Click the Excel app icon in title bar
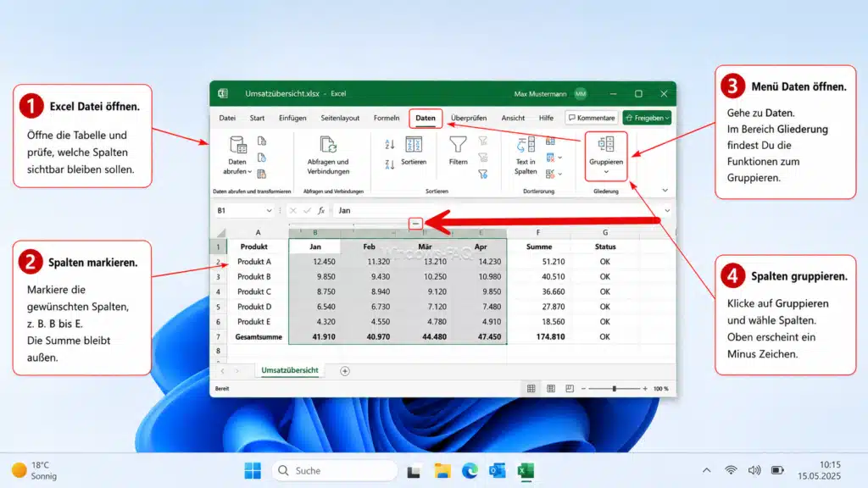The height and width of the screenshot is (488, 868). coord(223,93)
